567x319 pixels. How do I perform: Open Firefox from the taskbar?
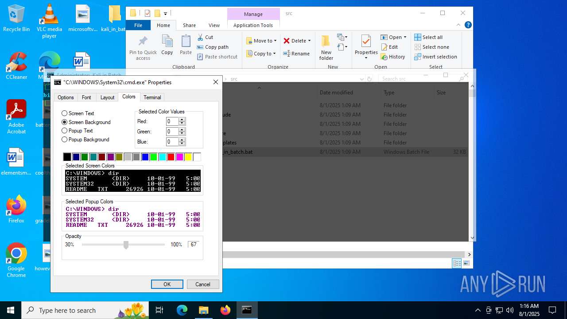tap(225, 310)
